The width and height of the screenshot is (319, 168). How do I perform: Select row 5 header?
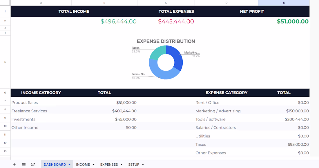[x=5, y=62]
